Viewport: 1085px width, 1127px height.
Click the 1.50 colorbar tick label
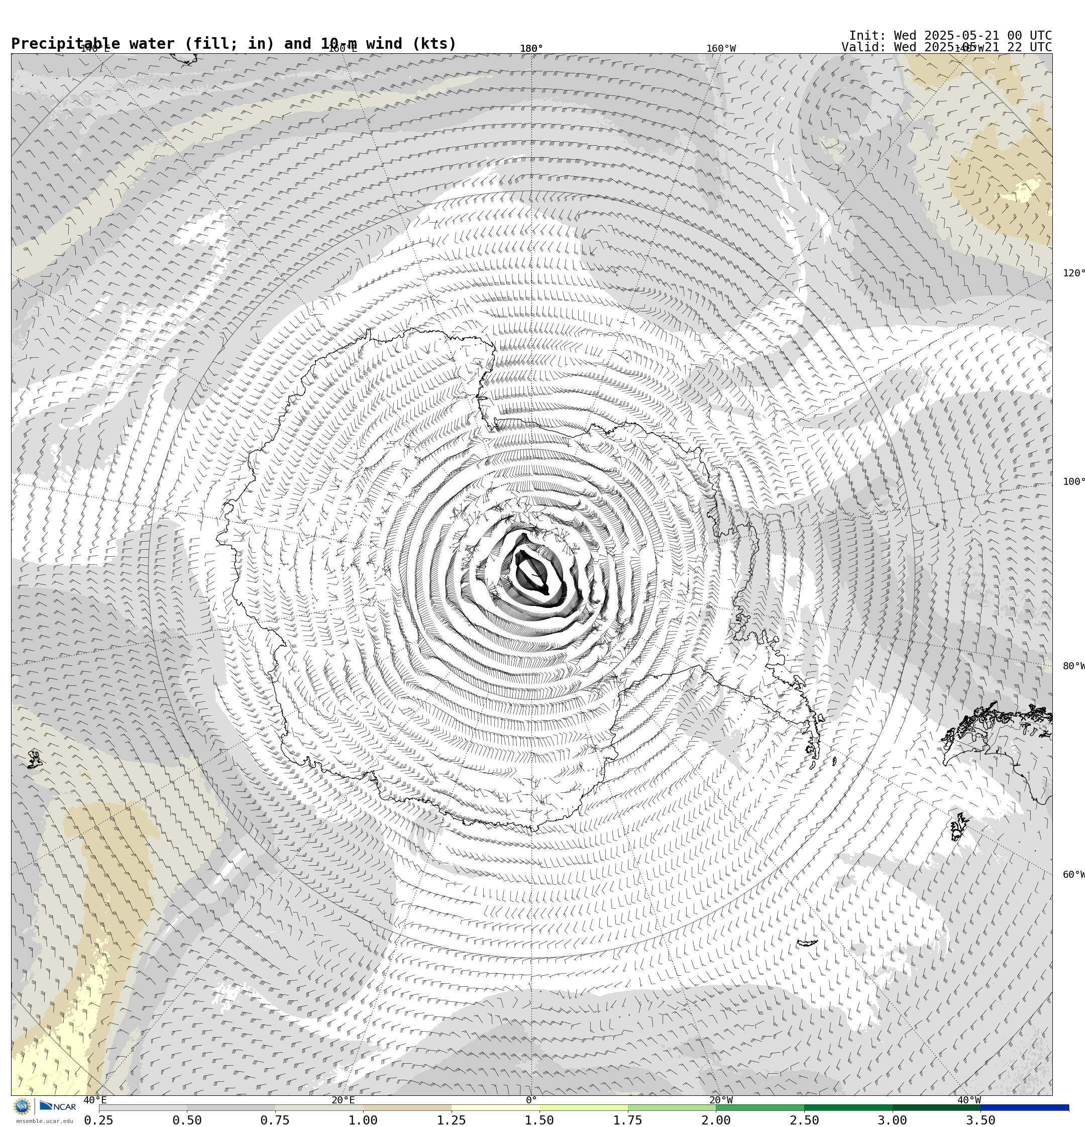click(x=539, y=1120)
